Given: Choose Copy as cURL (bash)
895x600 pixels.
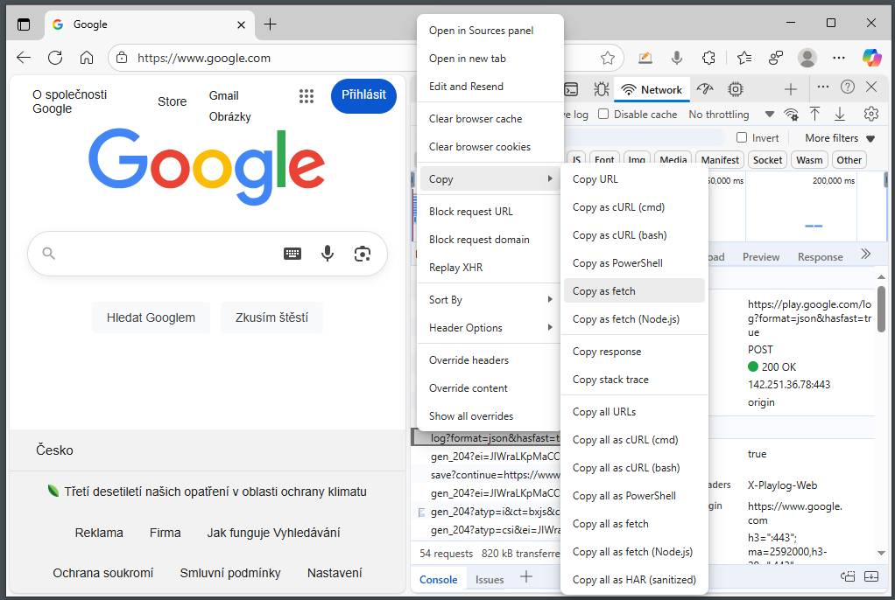Looking at the screenshot, I should pyautogui.click(x=634, y=235).
